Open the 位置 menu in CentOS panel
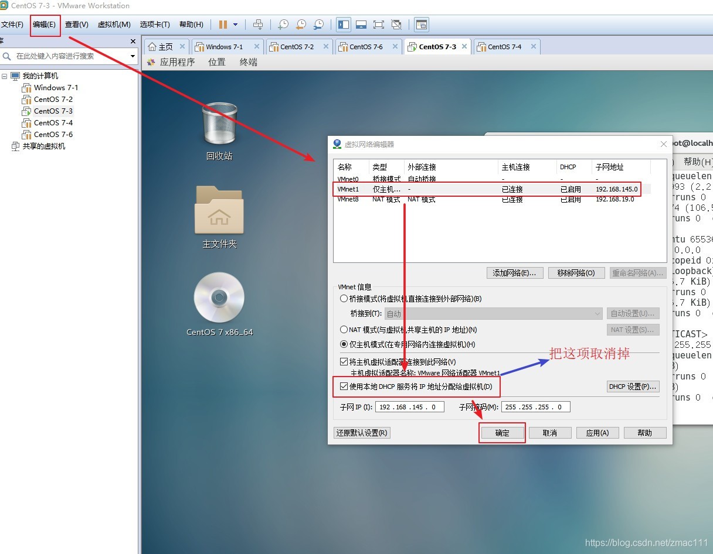Image resolution: width=713 pixels, height=554 pixels. click(x=217, y=62)
